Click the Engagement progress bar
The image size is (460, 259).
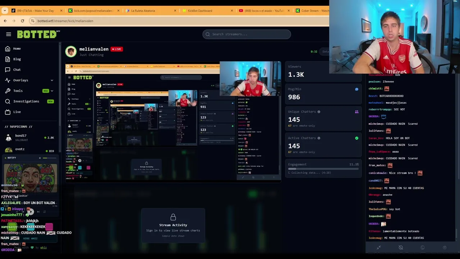(323, 169)
